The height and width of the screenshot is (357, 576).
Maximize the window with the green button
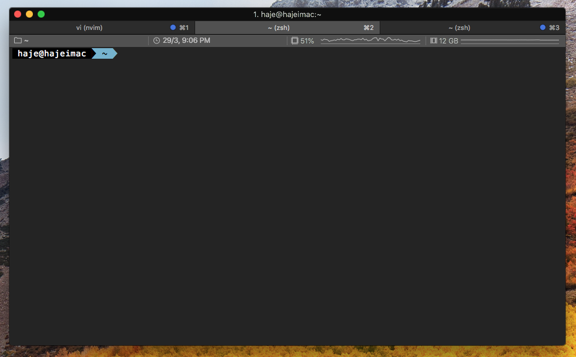tap(41, 14)
